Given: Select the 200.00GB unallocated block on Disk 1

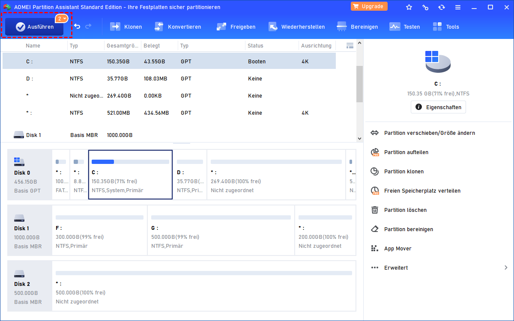Looking at the screenshot, I should click(325, 230).
